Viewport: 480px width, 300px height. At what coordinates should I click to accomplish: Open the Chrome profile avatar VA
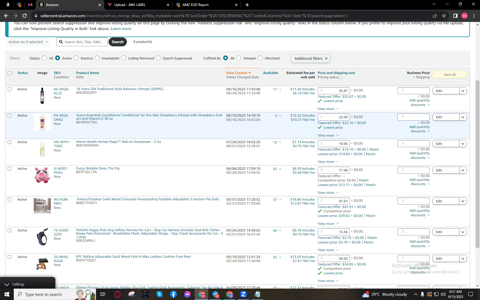click(465, 16)
